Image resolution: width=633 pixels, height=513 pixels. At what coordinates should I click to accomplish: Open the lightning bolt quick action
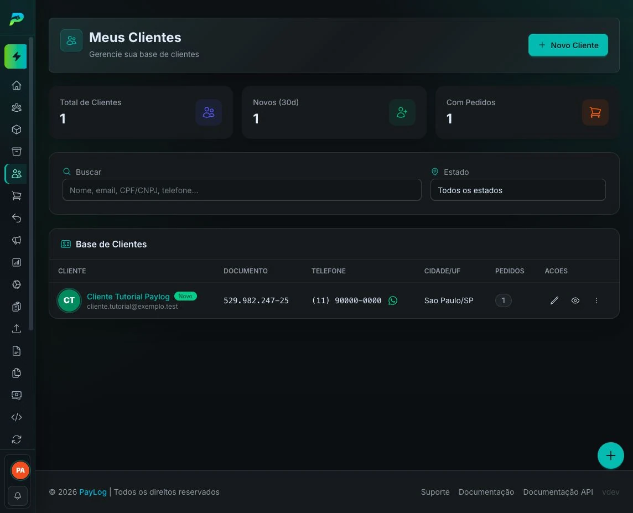click(15, 56)
